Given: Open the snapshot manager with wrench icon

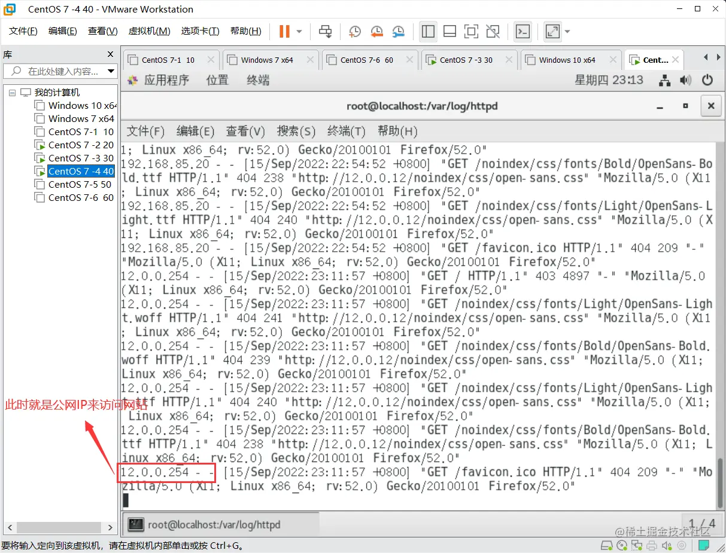Looking at the screenshot, I should click(x=398, y=31).
